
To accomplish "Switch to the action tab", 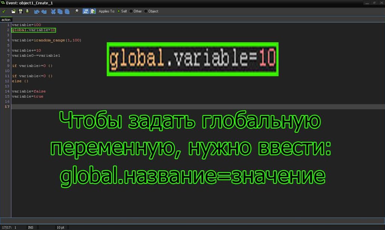I will pos(6,19).
